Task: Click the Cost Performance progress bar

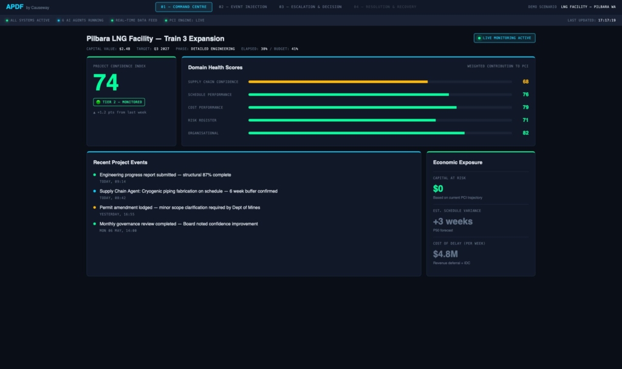Action: click(380, 107)
